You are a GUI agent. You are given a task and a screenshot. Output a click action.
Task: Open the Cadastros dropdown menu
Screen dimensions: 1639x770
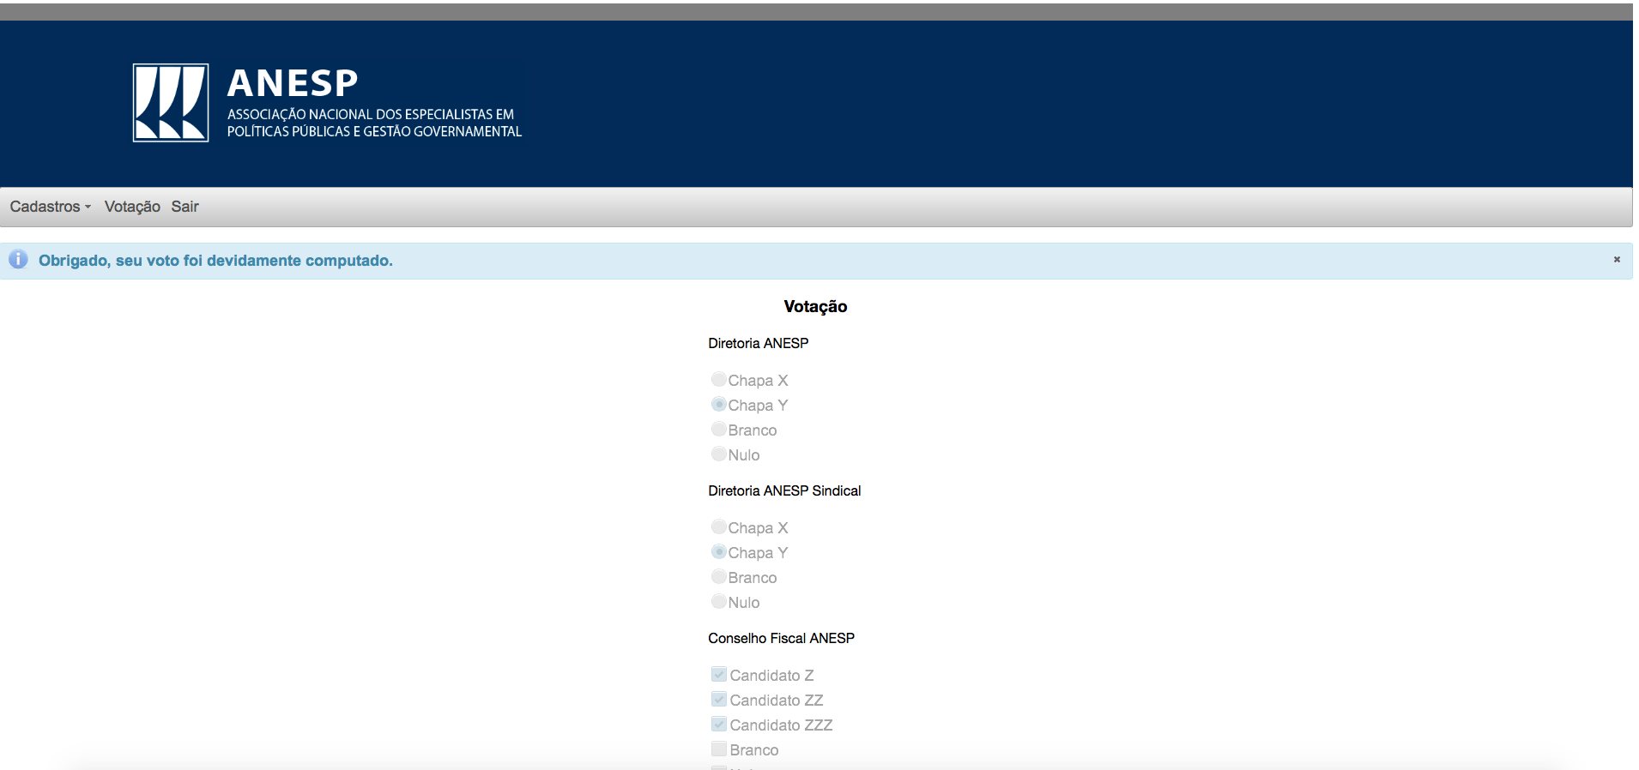[x=51, y=207]
